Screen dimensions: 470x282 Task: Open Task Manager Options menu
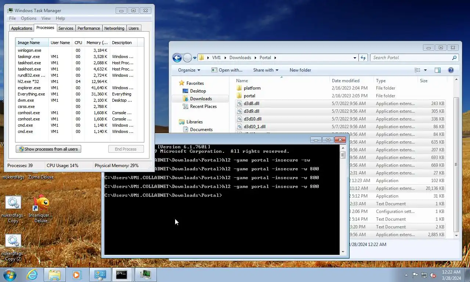coord(28,18)
